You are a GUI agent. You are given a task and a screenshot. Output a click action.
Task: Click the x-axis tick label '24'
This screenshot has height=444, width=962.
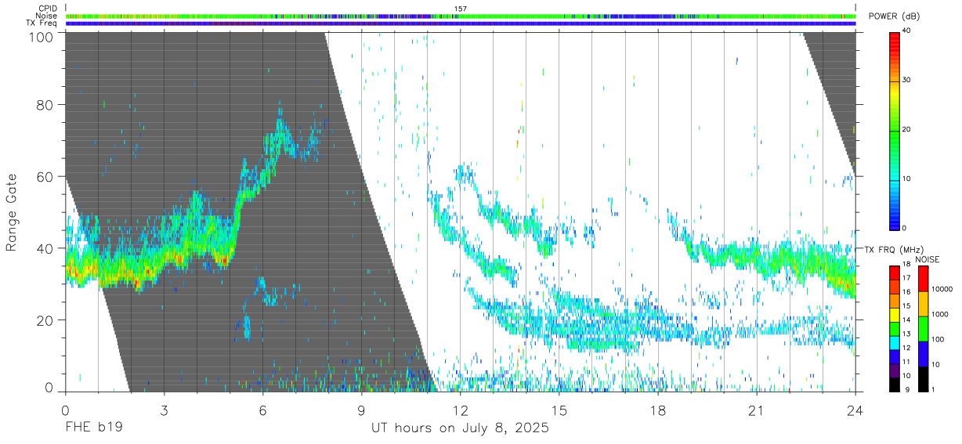pos(855,410)
